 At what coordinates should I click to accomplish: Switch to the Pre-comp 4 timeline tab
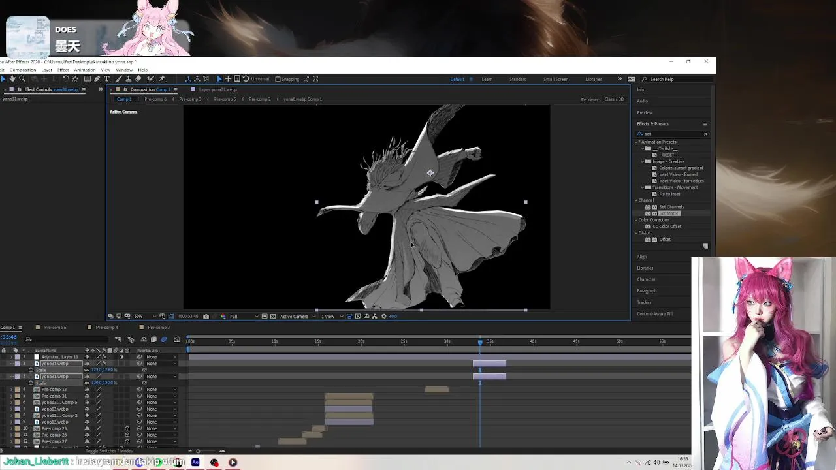click(106, 327)
